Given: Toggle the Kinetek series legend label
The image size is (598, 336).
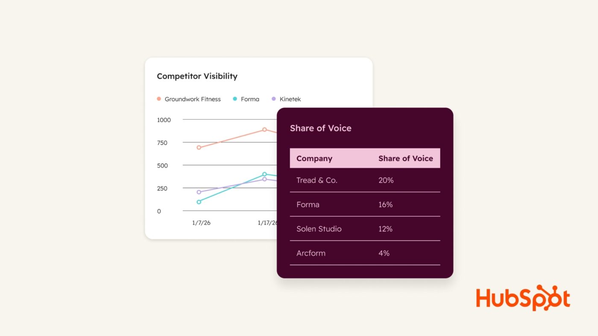Looking at the screenshot, I should coord(290,99).
